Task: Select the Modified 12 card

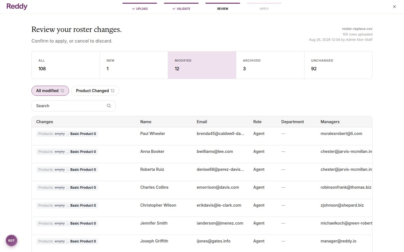Action: pyautogui.click(x=202, y=65)
